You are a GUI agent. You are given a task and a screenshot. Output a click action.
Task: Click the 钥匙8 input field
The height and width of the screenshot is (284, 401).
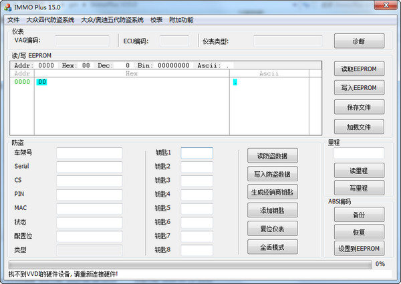tap(196, 250)
